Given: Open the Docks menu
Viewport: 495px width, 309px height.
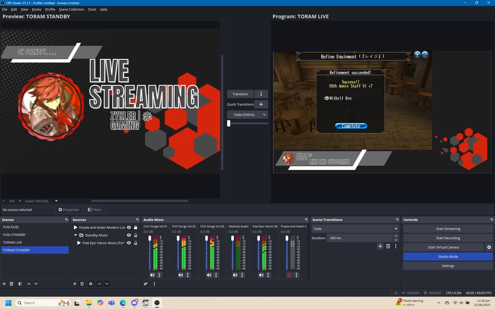Looking at the screenshot, I should pyautogui.click(x=37, y=9).
